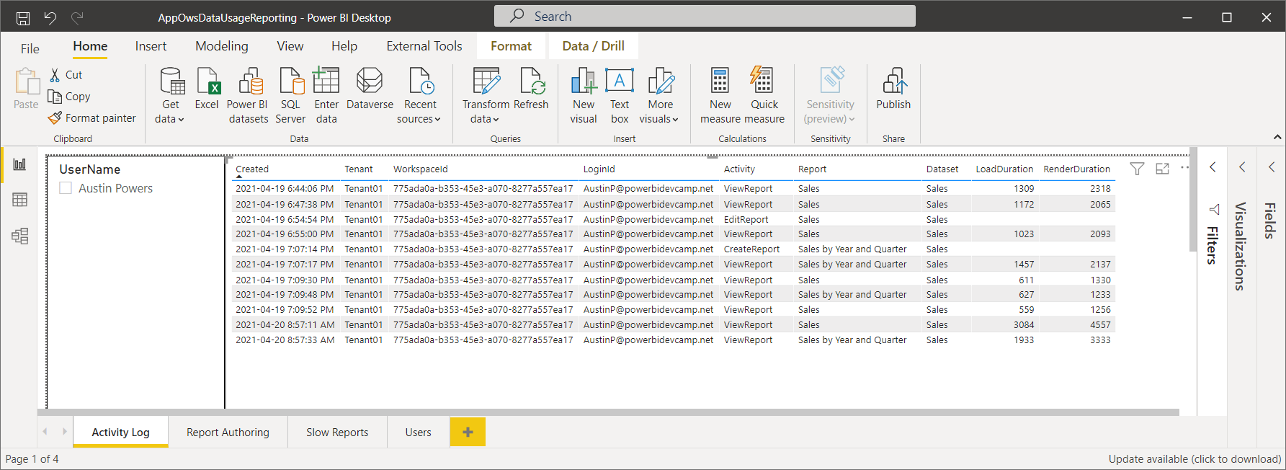Click the horizontal page scrollbar

pyautogui.click(x=608, y=413)
